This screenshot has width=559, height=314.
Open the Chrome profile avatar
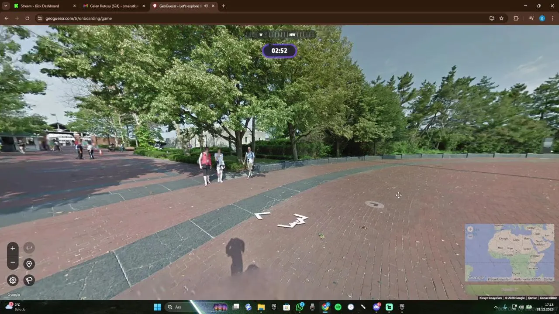[x=542, y=18]
